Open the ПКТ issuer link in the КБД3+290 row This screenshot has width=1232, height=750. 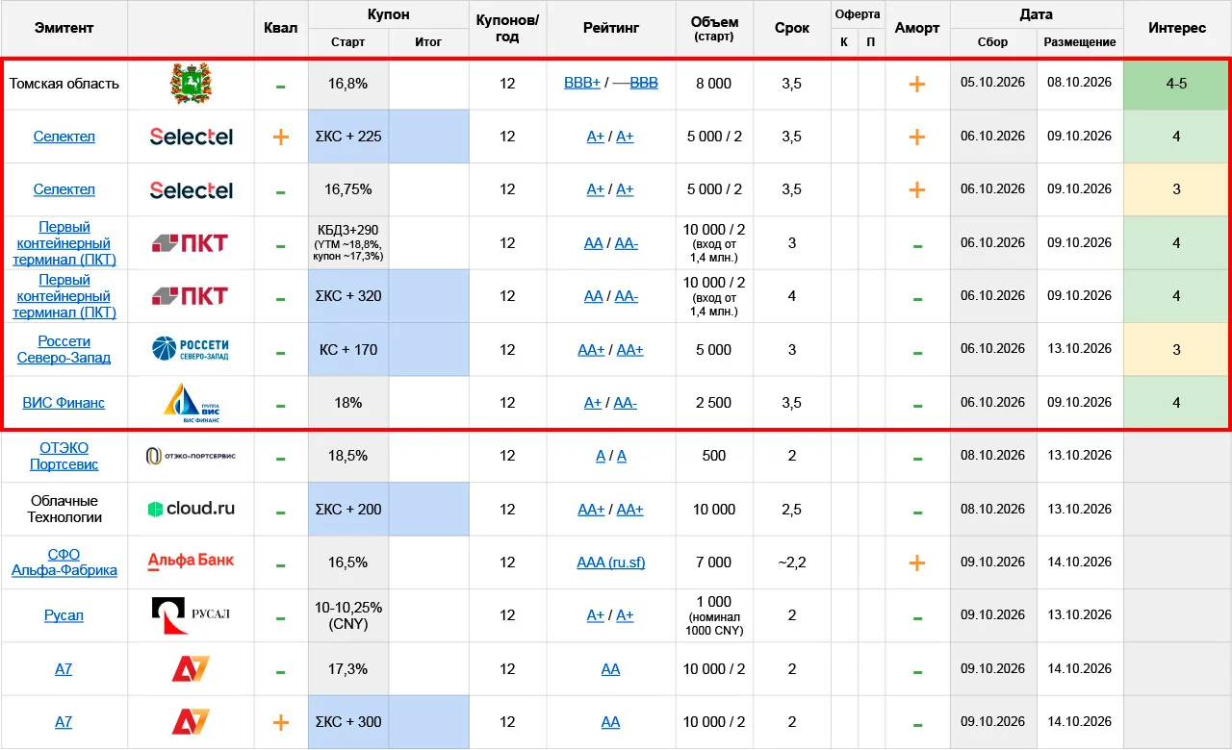pos(64,242)
